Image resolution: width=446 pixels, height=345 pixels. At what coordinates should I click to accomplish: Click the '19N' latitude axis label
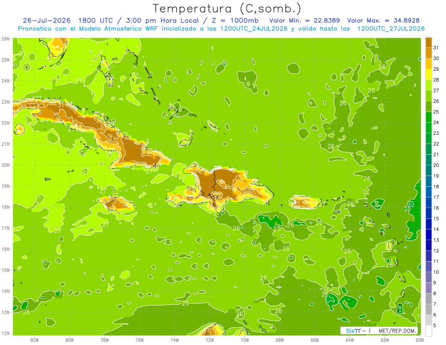[x=5, y=186]
